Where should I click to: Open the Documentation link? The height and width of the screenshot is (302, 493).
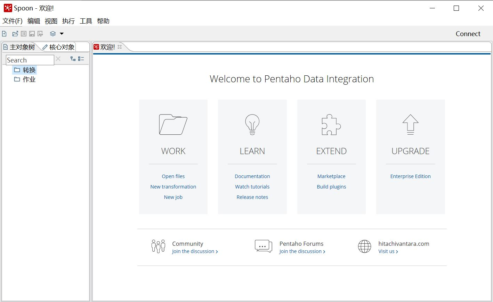pyautogui.click(x=252, y=176)
